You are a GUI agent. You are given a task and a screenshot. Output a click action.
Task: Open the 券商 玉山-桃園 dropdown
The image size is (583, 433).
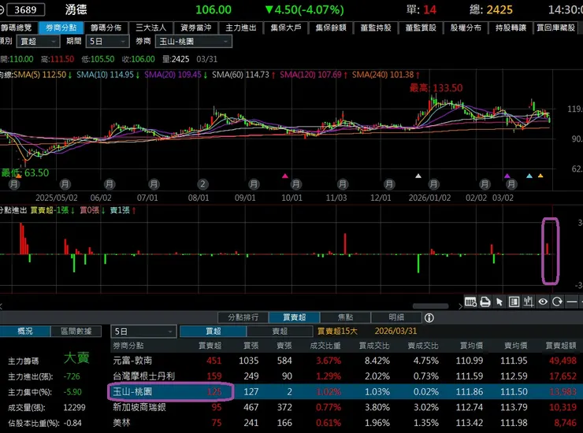pos(194,42)
